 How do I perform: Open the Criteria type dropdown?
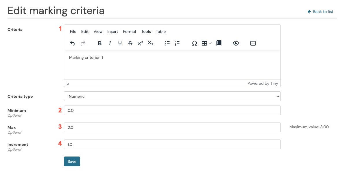172,96
